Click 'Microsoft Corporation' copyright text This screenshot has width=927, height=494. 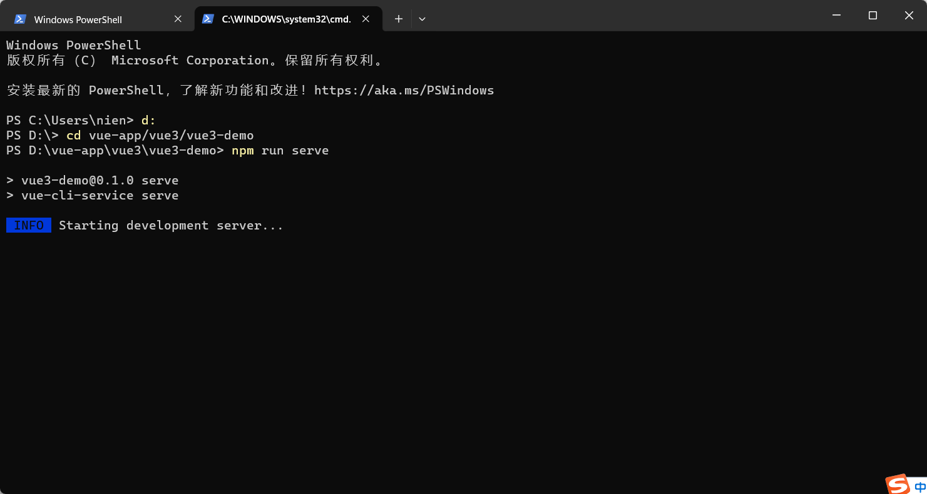[190, 61]
